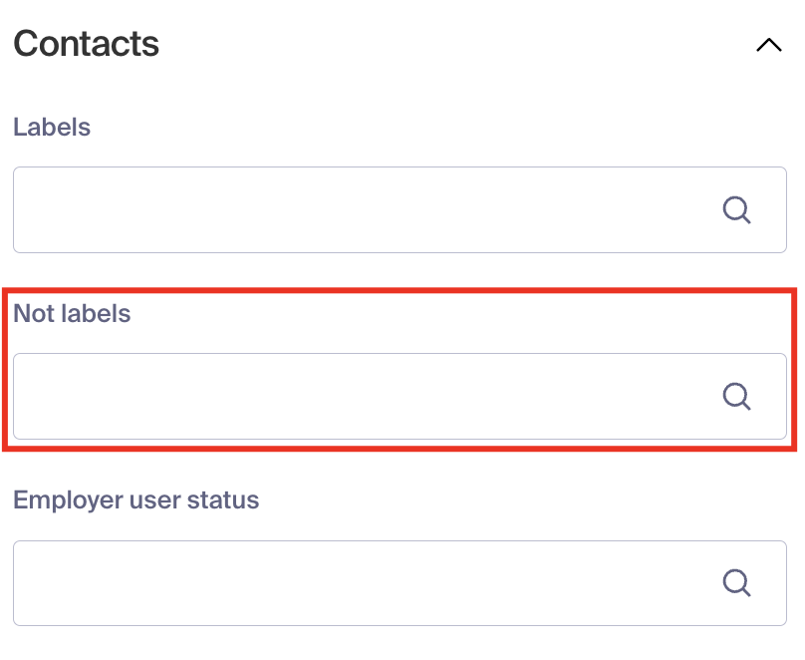805x660 pixels.
Task: Click the Labels field caption
Action: [x=52, y=127]
